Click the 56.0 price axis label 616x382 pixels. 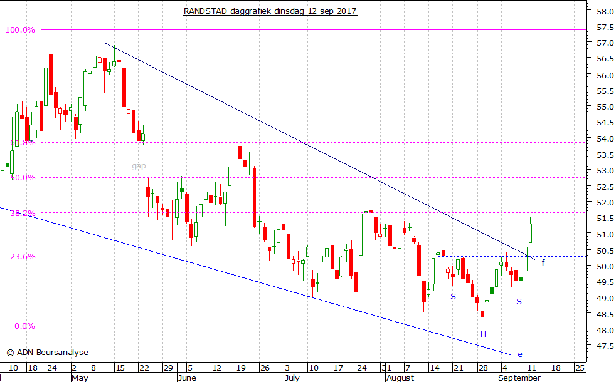(x=605, y=75)
